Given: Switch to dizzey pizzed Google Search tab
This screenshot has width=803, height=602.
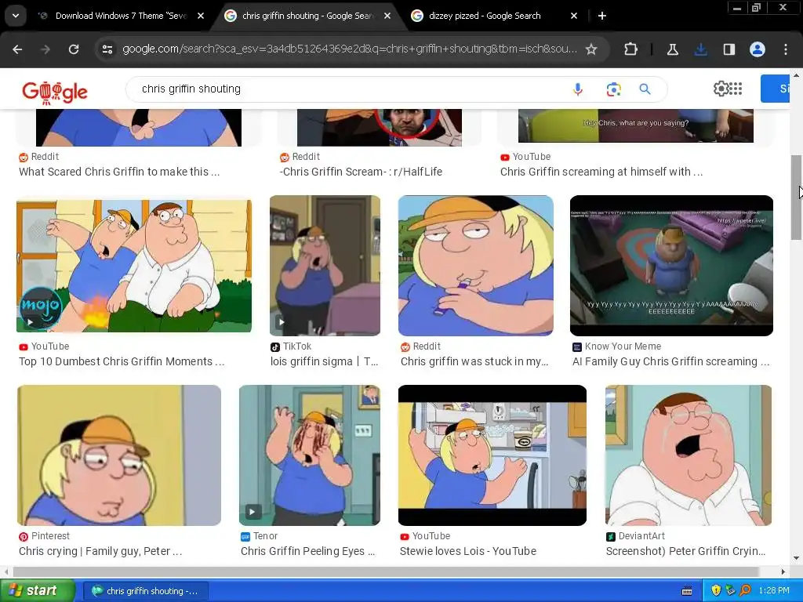Looking at the screenshot, I should 485,16.
